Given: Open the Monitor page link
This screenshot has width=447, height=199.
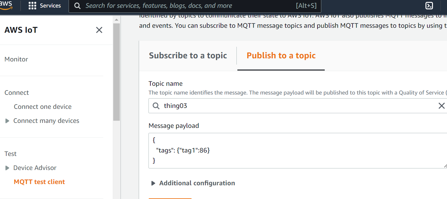Looking at the screenshot, I should pyautogui.click(x=16, y=59).
